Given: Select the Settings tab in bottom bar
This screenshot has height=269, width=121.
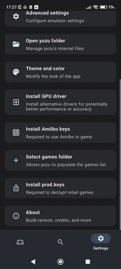Looking at the screenshot, I should point(100,242).
